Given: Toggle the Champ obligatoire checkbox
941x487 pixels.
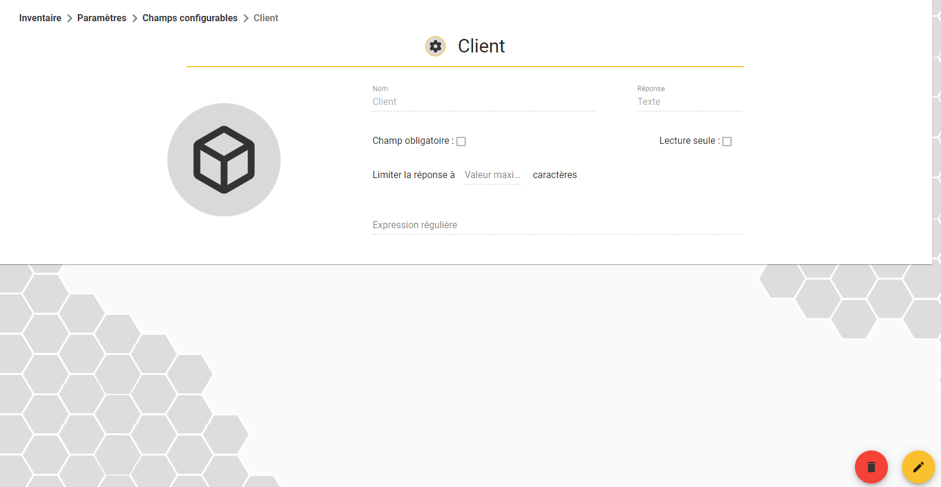Looking at the screenshot, I should coord(461,142).
